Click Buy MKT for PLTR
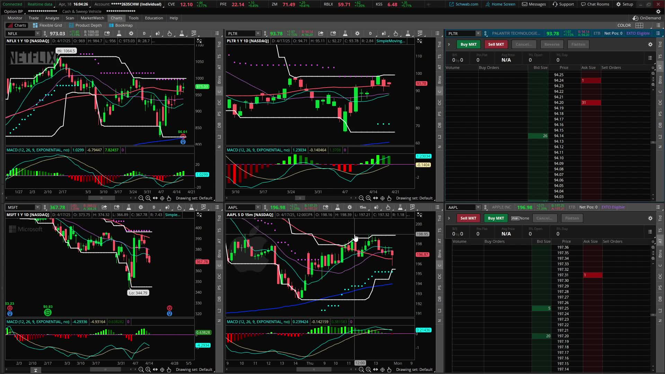 [468, 44]
